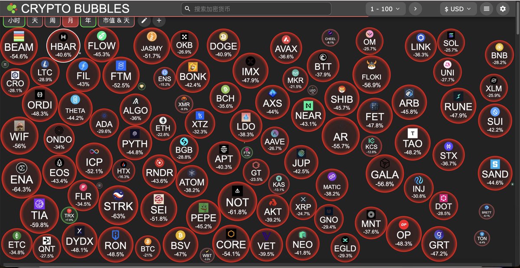
Task: Go to next page arrow button
Action: click(x=415, y=9)
